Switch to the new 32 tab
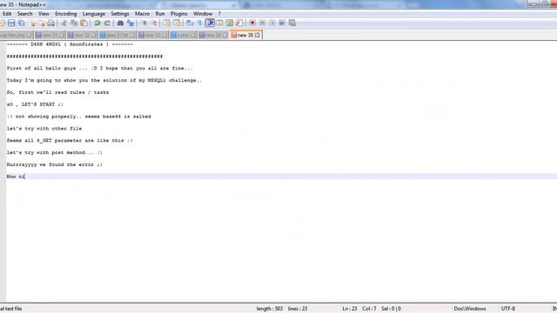 tap(82, 35)
